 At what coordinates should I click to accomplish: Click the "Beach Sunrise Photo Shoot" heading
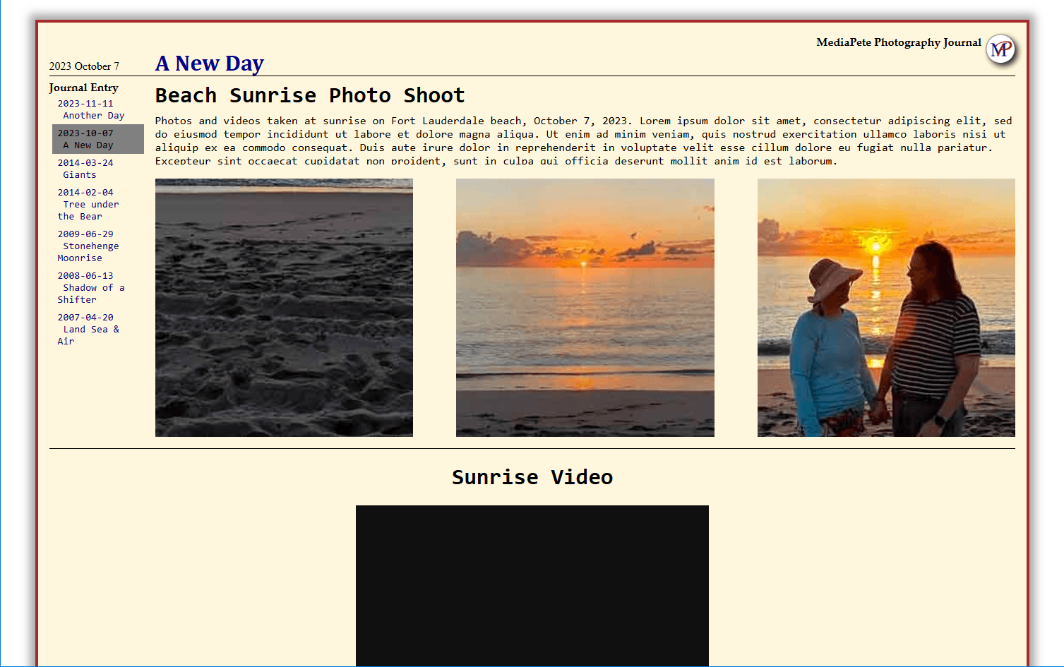tap(309, 95)
